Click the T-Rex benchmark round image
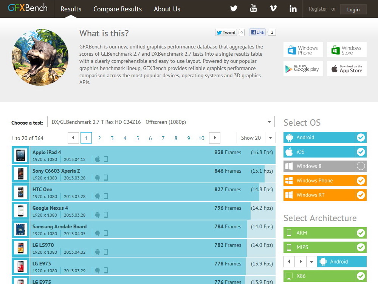 pos(40,57)
